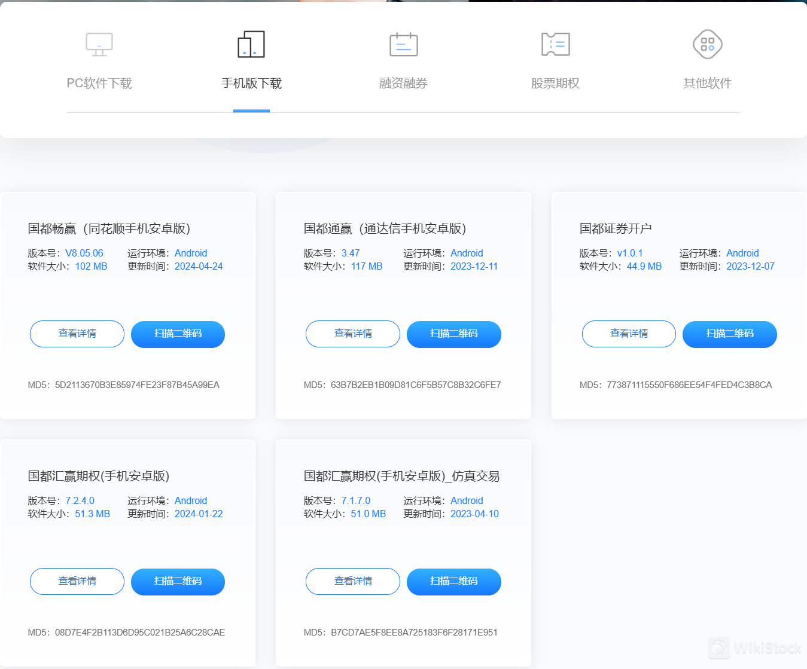Open the 股票期权 tab
The image size is (807, 669).
(x=556, y=83)
